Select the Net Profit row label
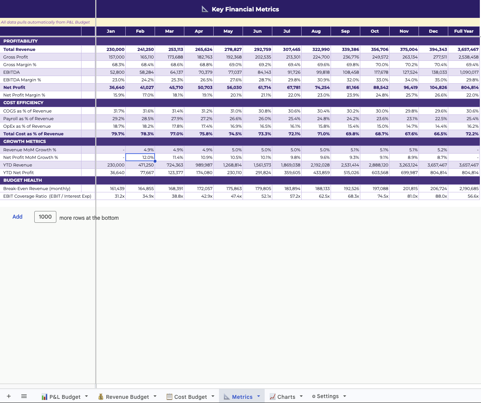Screen dimensions: 481x403 14,87
